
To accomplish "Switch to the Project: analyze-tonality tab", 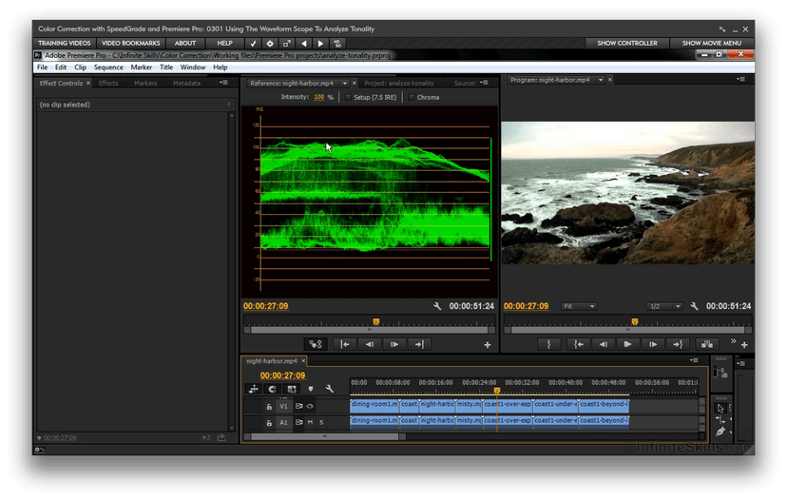I will pyautogui.click(x=399, y=84).
